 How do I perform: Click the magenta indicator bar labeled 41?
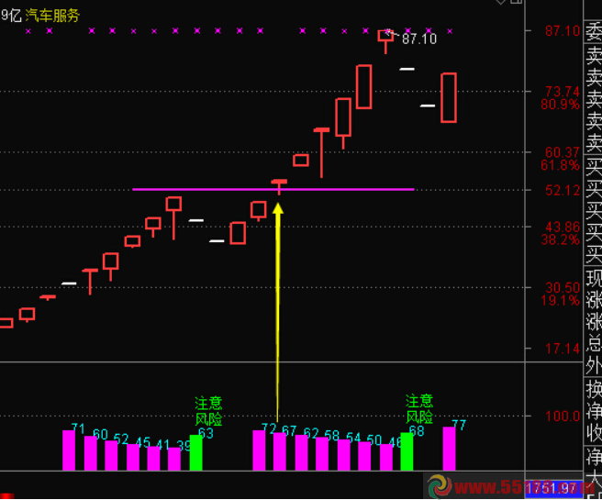point(153,458)
